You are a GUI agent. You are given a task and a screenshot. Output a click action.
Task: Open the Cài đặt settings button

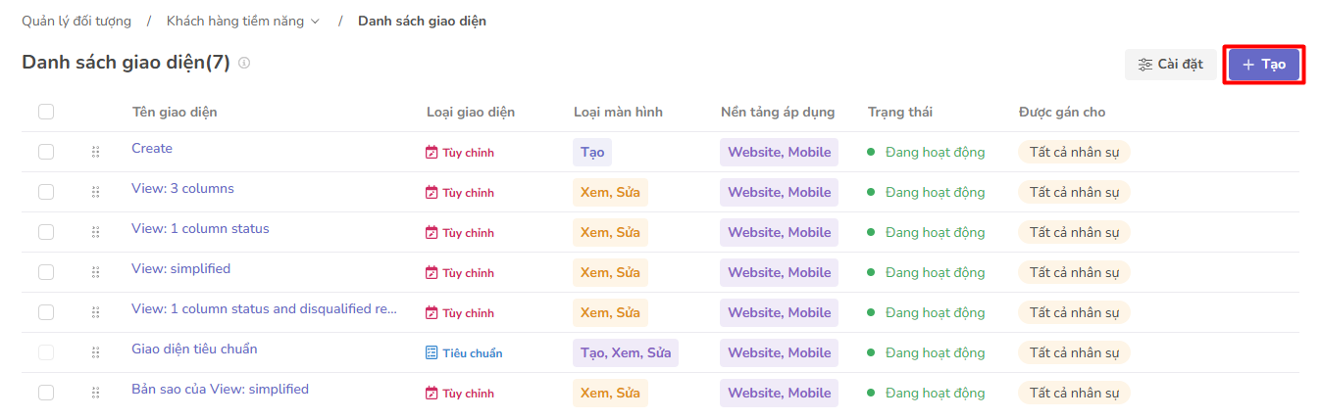(x=1170, y=65)
